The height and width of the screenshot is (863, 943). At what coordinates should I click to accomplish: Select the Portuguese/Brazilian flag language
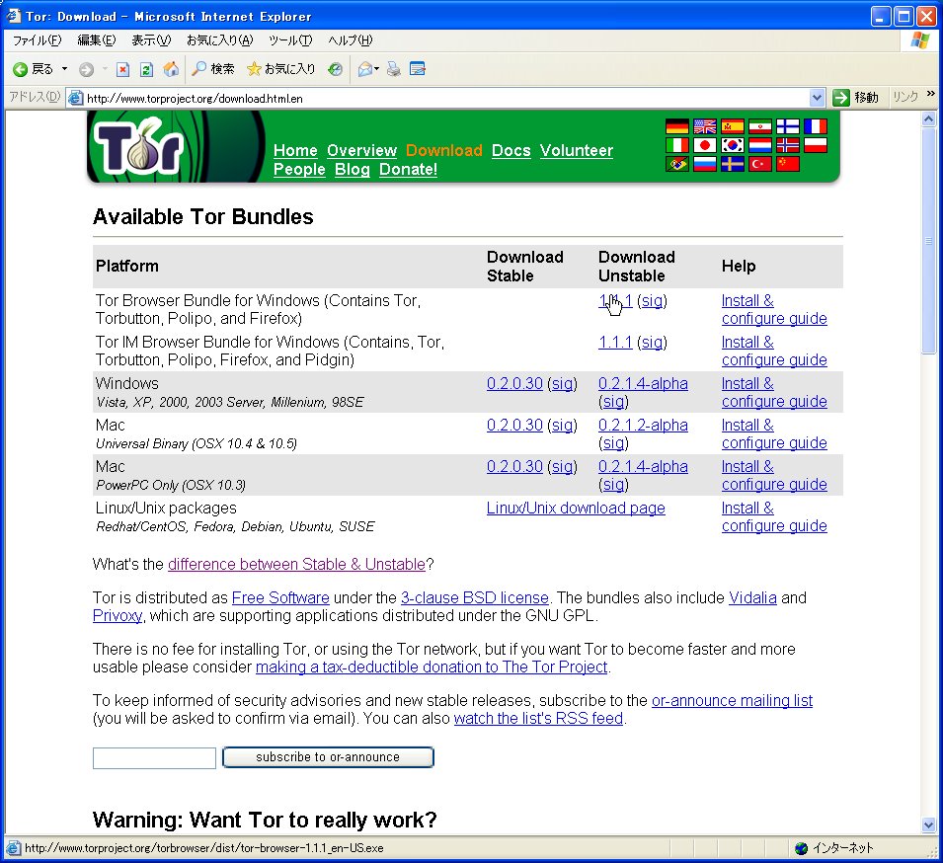[x=677, y=164]
